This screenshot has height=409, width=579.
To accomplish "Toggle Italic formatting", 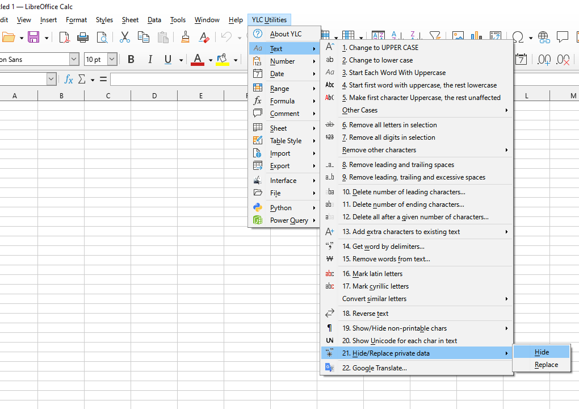I will point(150,60).
